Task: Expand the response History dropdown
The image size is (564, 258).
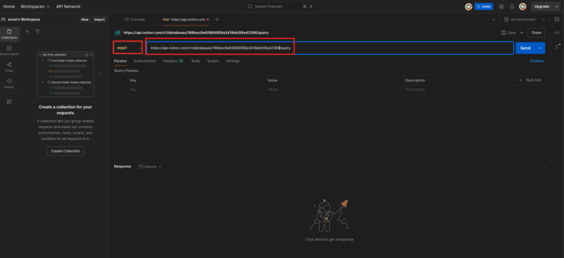Action: tap(150, 167)
